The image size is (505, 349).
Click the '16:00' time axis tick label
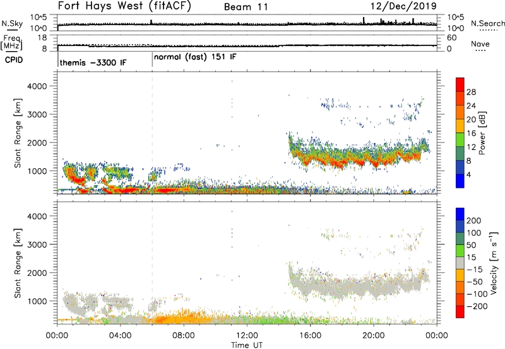[x=310, y=336]
